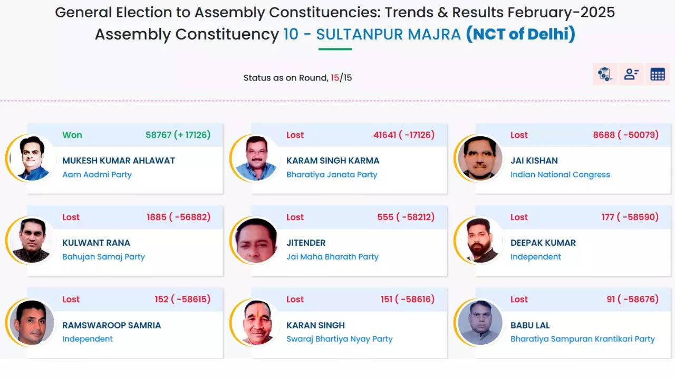Image resolution: width=675 pixels, height=379 pixels.
Task: Click Mukesh Kumar Ahlawat's photo
Action: point(32,158)
